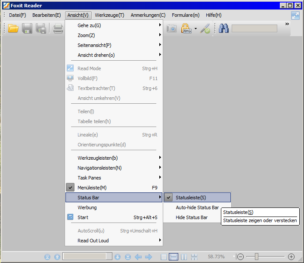Expand Werkzeugleisten(b) submenu
304x263 pixels.
click(x=114, y=158)
